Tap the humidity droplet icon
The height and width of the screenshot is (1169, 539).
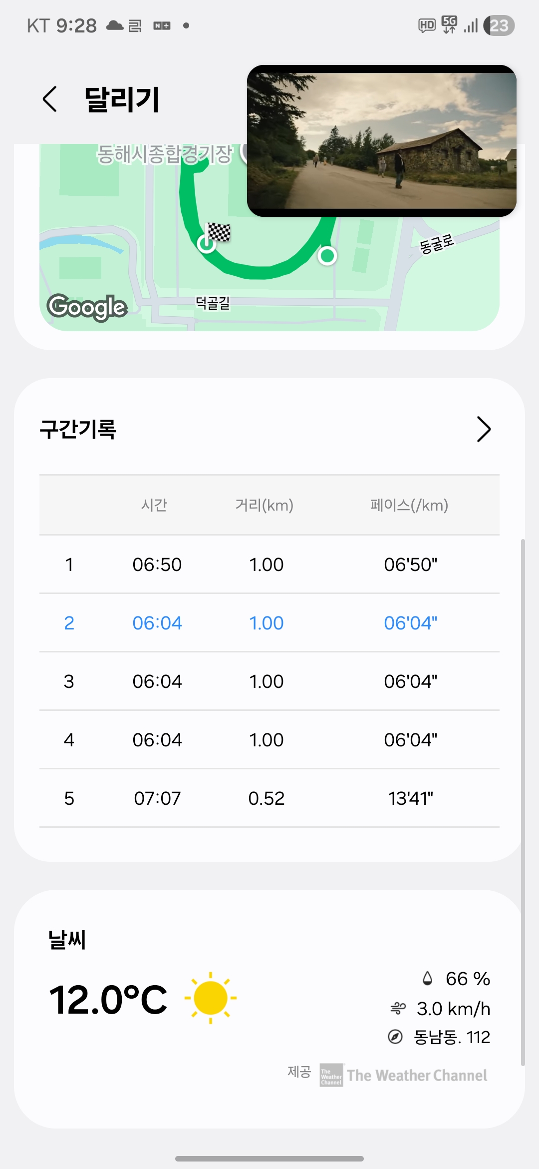click(x=427, y=978)
